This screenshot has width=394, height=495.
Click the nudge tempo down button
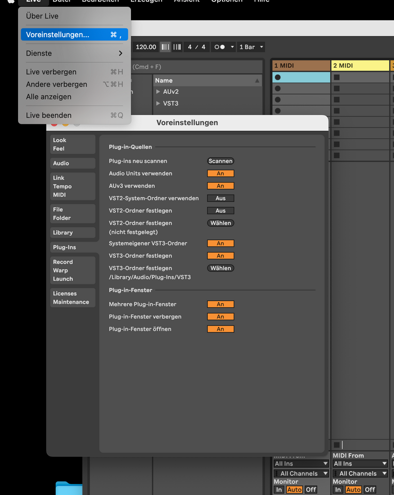165,47
